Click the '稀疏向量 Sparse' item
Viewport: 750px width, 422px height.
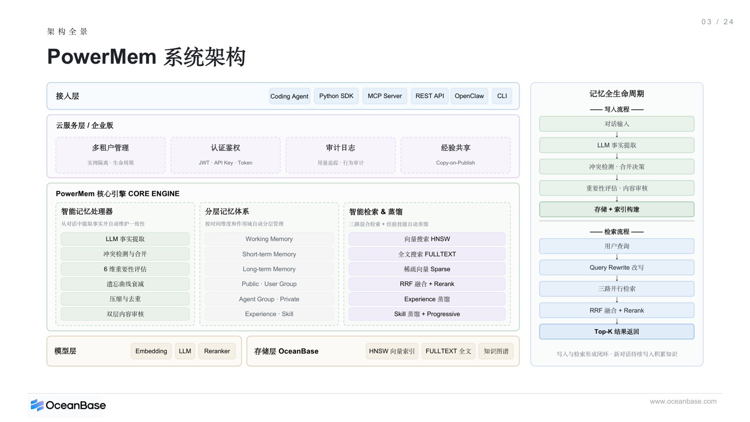pyautogui.click(x=427, y=269)
